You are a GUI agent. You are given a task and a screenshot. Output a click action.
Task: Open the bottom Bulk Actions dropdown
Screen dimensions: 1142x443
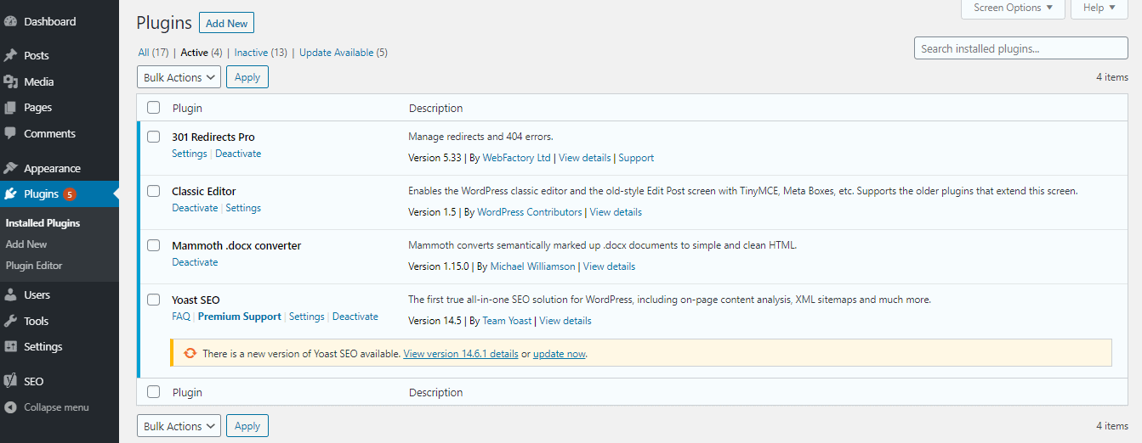pyautogui.click(x=179, y=426)
